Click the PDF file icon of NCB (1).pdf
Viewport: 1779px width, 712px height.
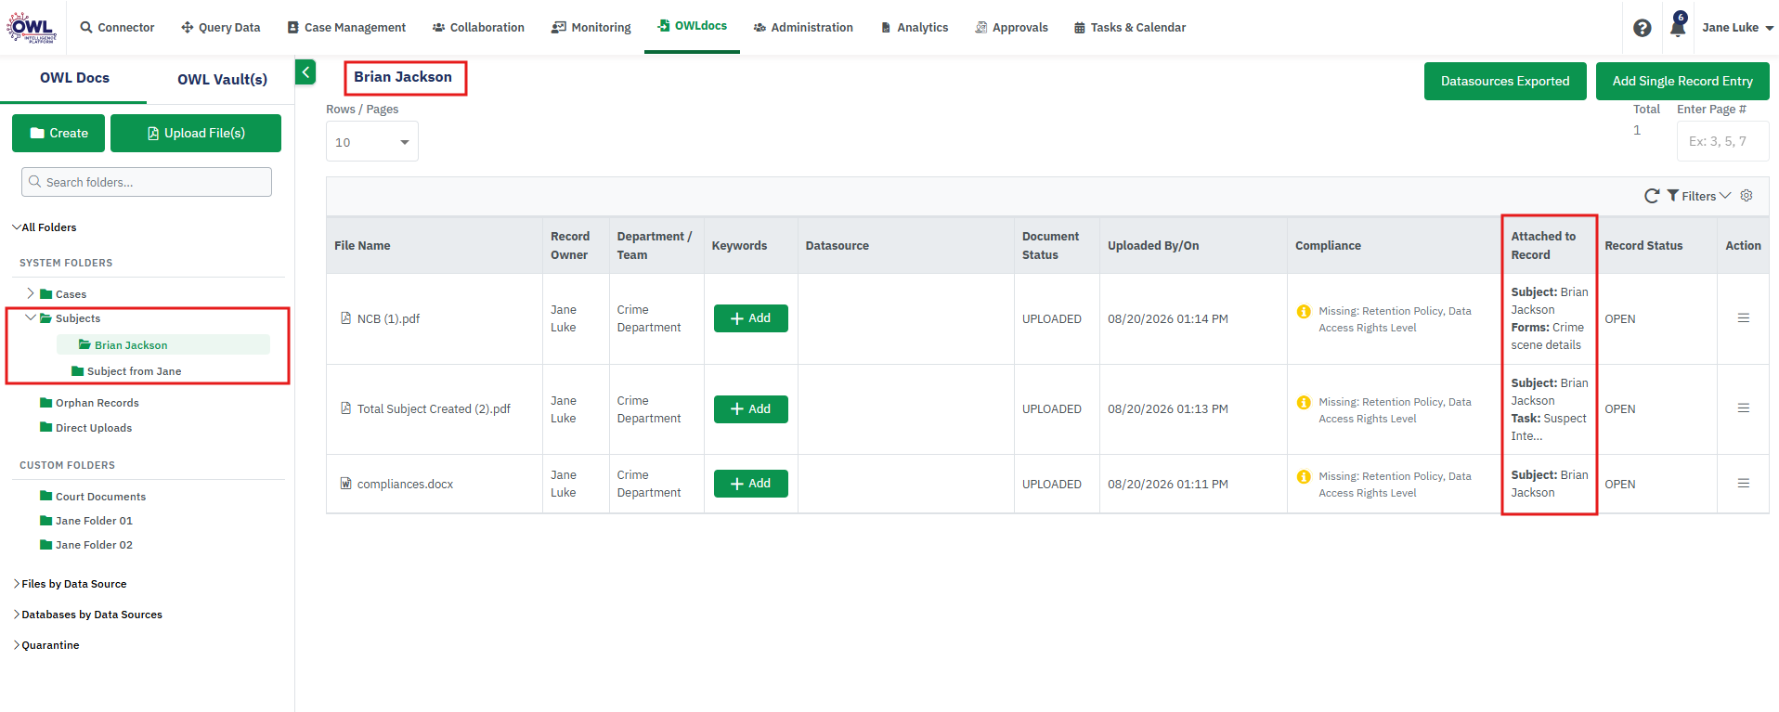point(346,318)
